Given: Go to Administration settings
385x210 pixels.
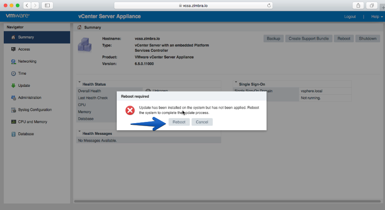Looking at the screenshot, I should (37, 98).
